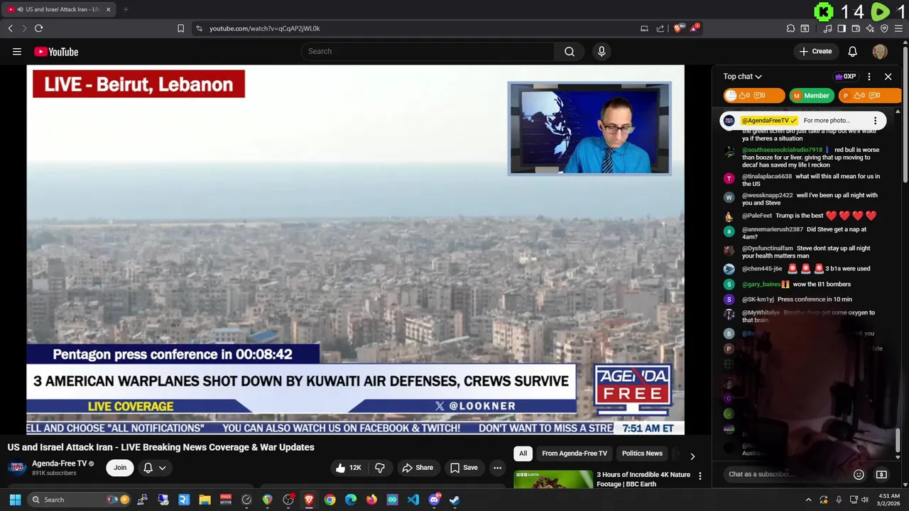This screenshot has height=511, width=909.
Task: Open the YouTube guide hamburger menu
Action: [x=17, y=51]
